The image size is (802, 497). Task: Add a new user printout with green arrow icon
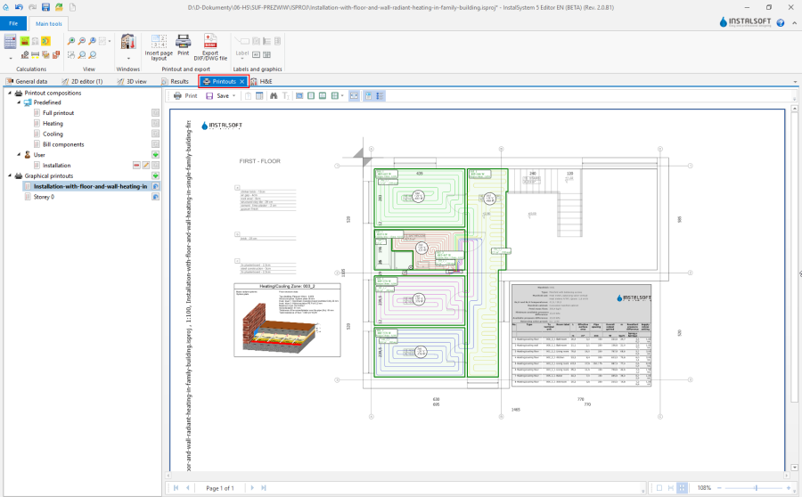(x=155, y=155)
